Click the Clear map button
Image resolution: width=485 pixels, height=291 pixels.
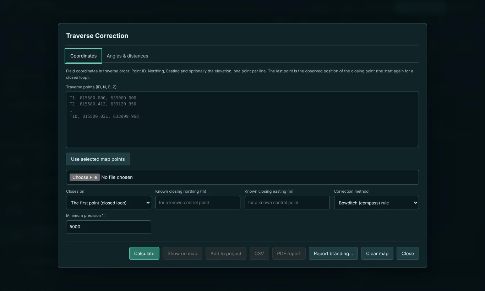[x=377, y=254]
